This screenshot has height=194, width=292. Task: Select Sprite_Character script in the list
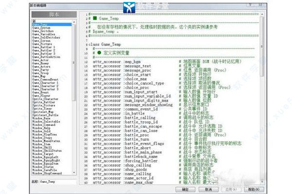coord(45,99)
